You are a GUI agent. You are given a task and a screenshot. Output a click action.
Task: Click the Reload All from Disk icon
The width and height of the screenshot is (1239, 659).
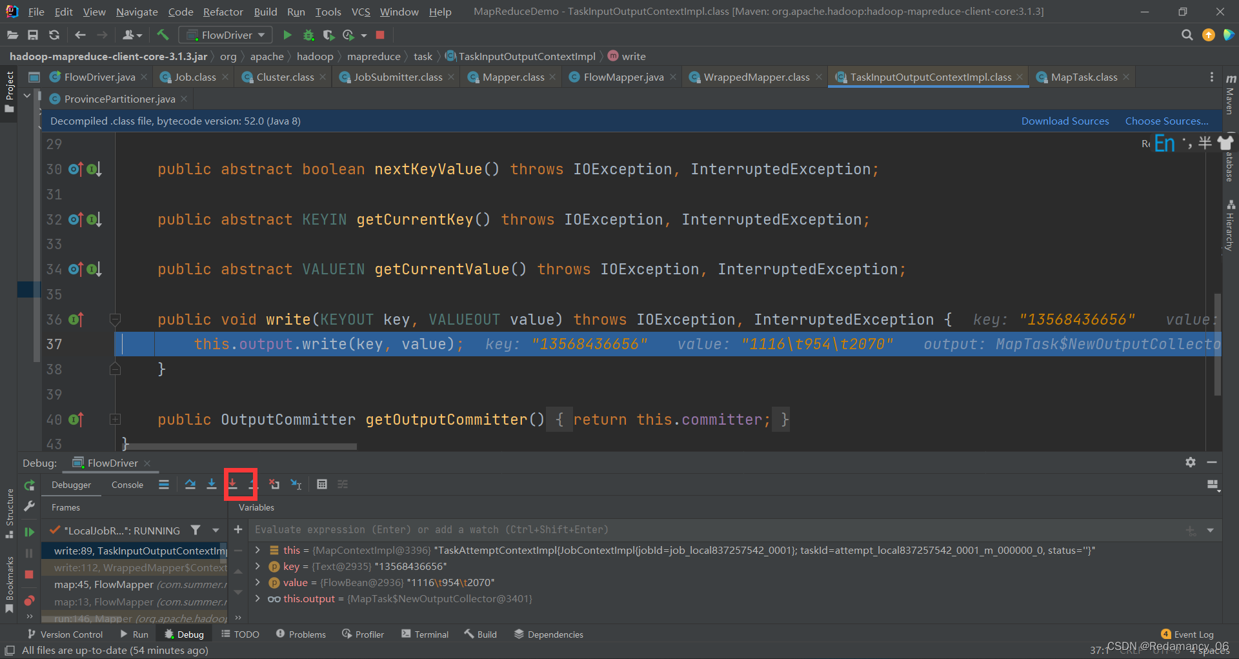point(54,35)
